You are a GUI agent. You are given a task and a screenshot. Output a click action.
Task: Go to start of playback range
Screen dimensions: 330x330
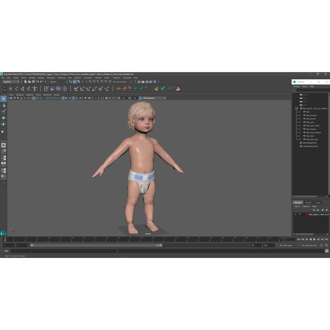[299, 239]
